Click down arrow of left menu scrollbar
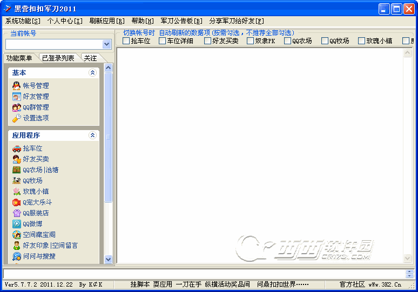The height and width of the screenshot is (292, 418). pyautogui.click(x=108, y=259)
